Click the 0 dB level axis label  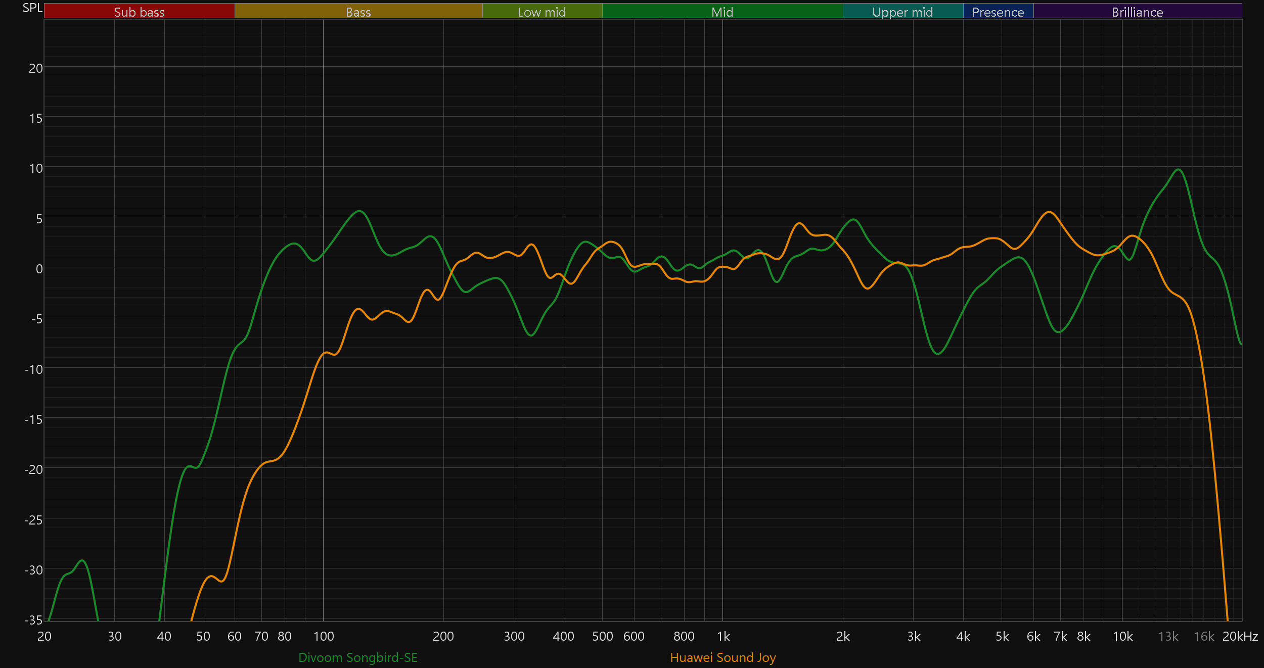[x=39, y=269]
